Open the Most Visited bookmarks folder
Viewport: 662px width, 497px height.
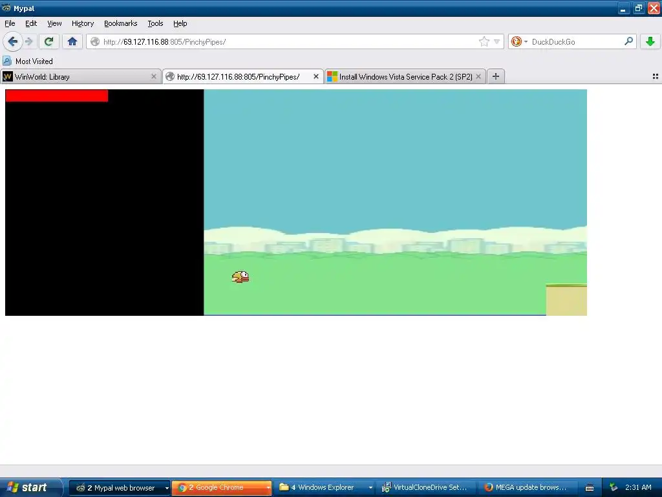28,61
